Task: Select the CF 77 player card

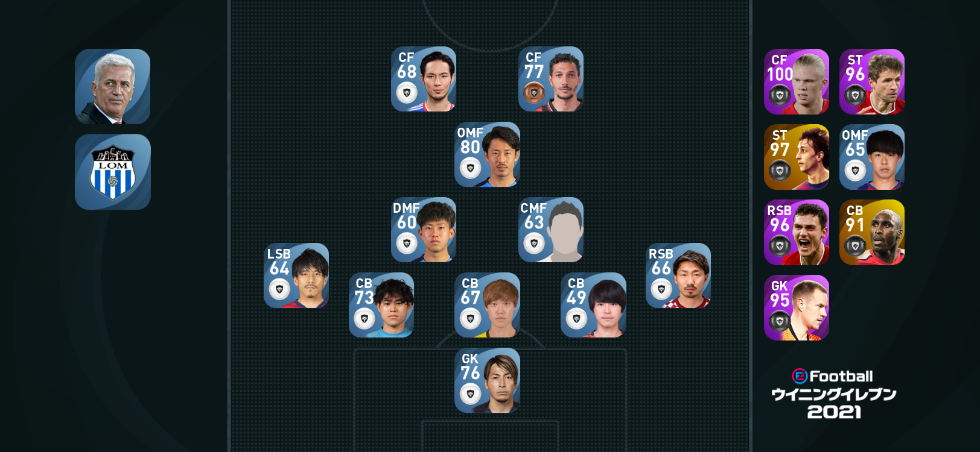Action: point(551,79)
